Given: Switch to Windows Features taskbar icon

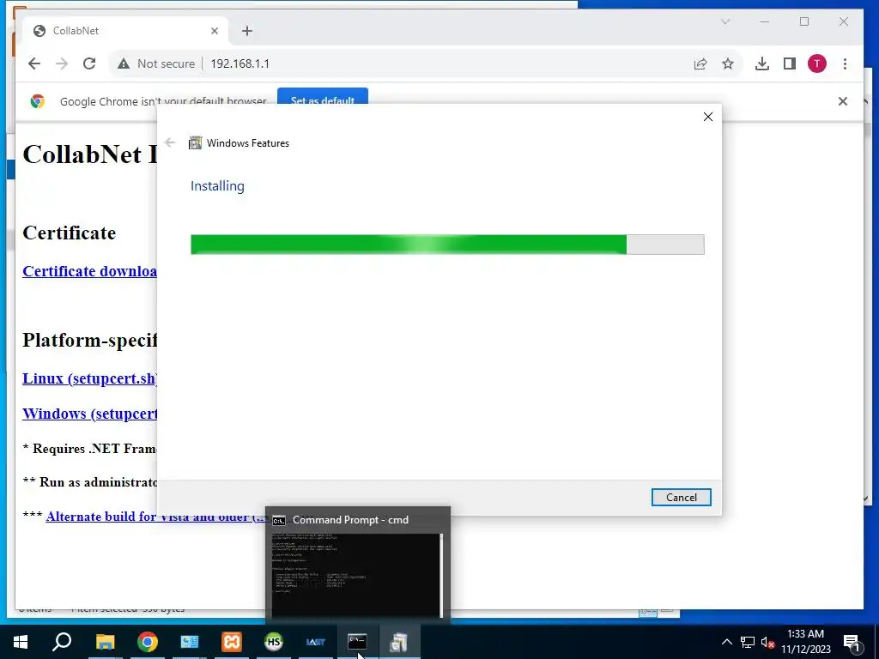Looking at the screenshot, I should pyautogui.click(x=399, y=642).
